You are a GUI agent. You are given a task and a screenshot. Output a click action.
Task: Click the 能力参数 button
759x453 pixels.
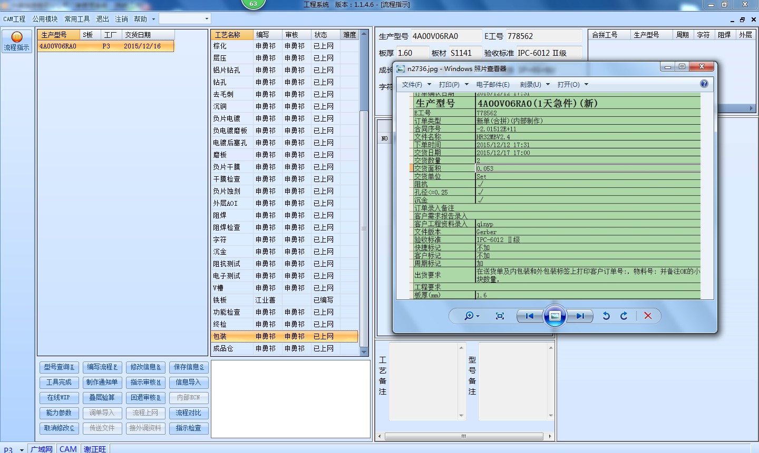pyautogui.click(x=59, y=413)
